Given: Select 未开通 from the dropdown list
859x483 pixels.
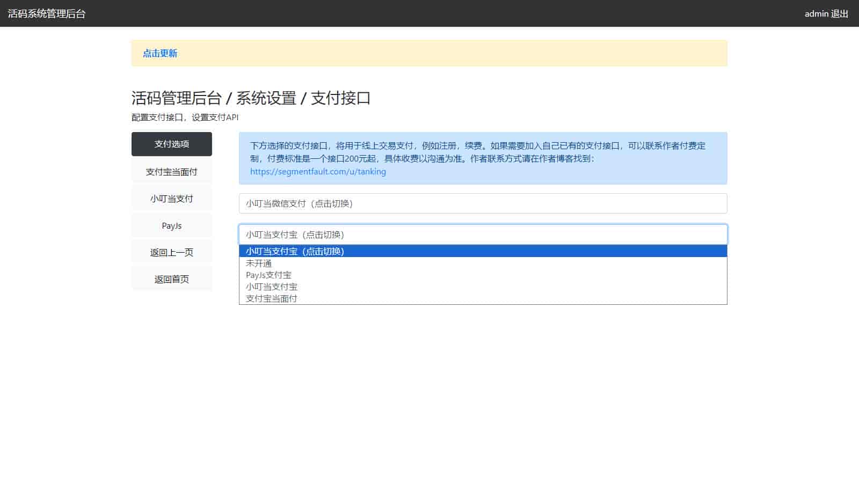Looking at the screenshot, I should point(259,263).
